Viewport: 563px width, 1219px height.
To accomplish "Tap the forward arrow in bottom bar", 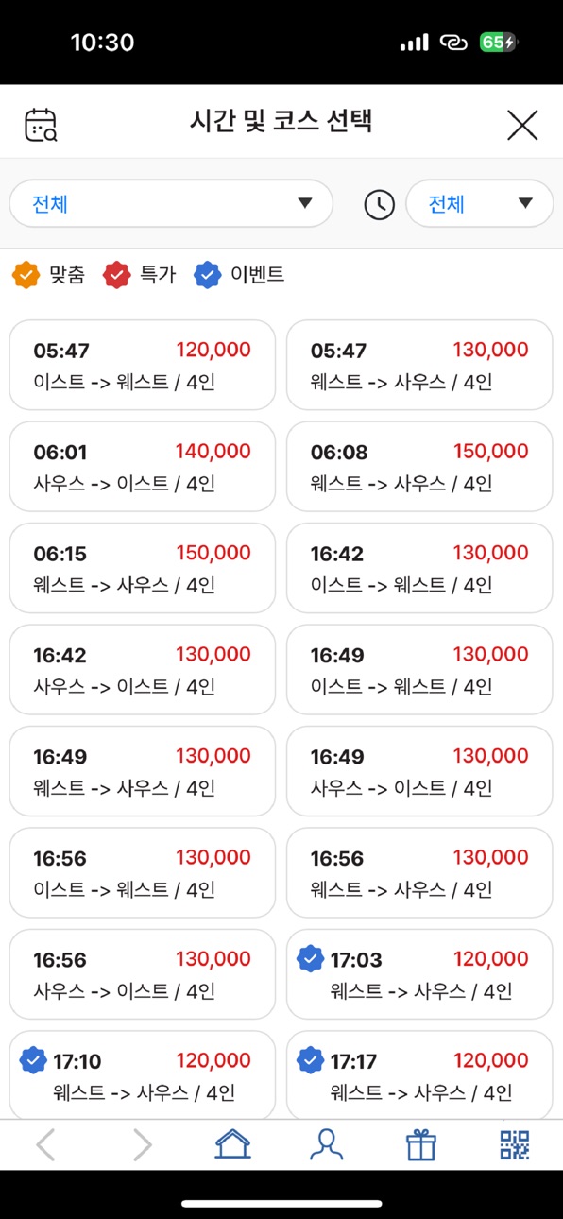I will [142, 1144].
